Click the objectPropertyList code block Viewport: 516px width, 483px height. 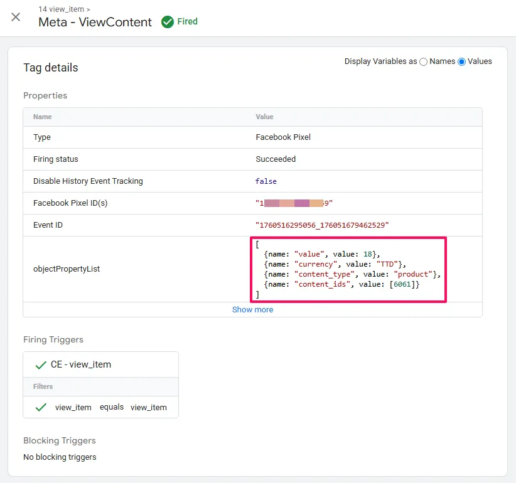click(348, 269)
